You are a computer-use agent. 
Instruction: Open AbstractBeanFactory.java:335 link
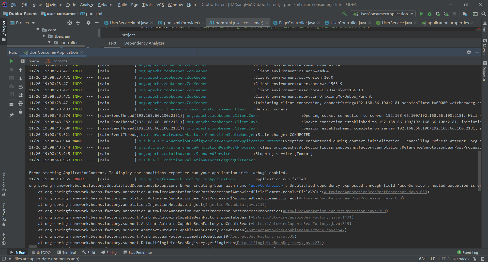click(x=262, y=236)
